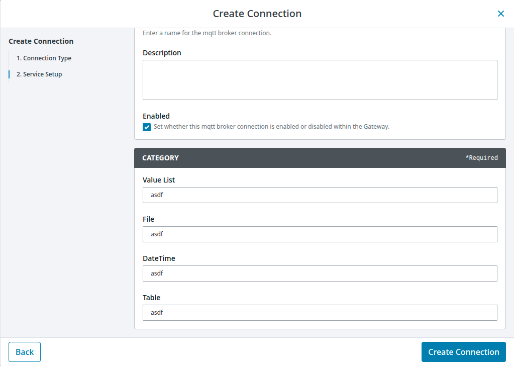Click into the Table input field
Viewport: 514px width, 366px height.
tap(320, 313)
